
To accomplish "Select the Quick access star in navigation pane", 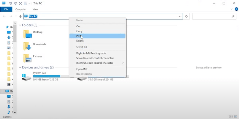I will (7, 27).
